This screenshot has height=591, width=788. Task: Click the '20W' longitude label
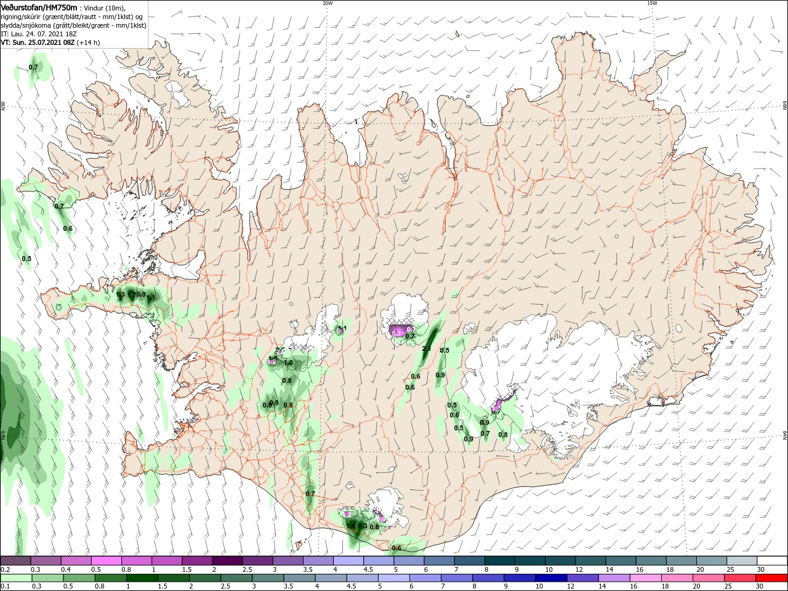(328, 3)
